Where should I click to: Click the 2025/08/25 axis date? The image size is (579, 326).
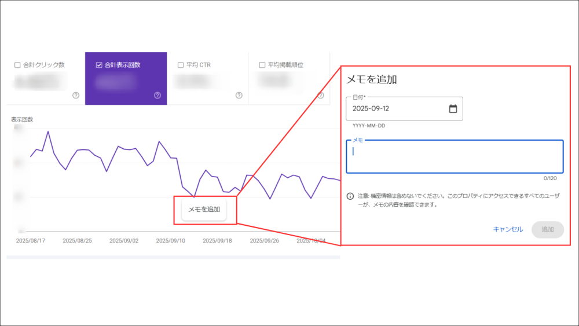pyautogui.click(x=77, y=241)
